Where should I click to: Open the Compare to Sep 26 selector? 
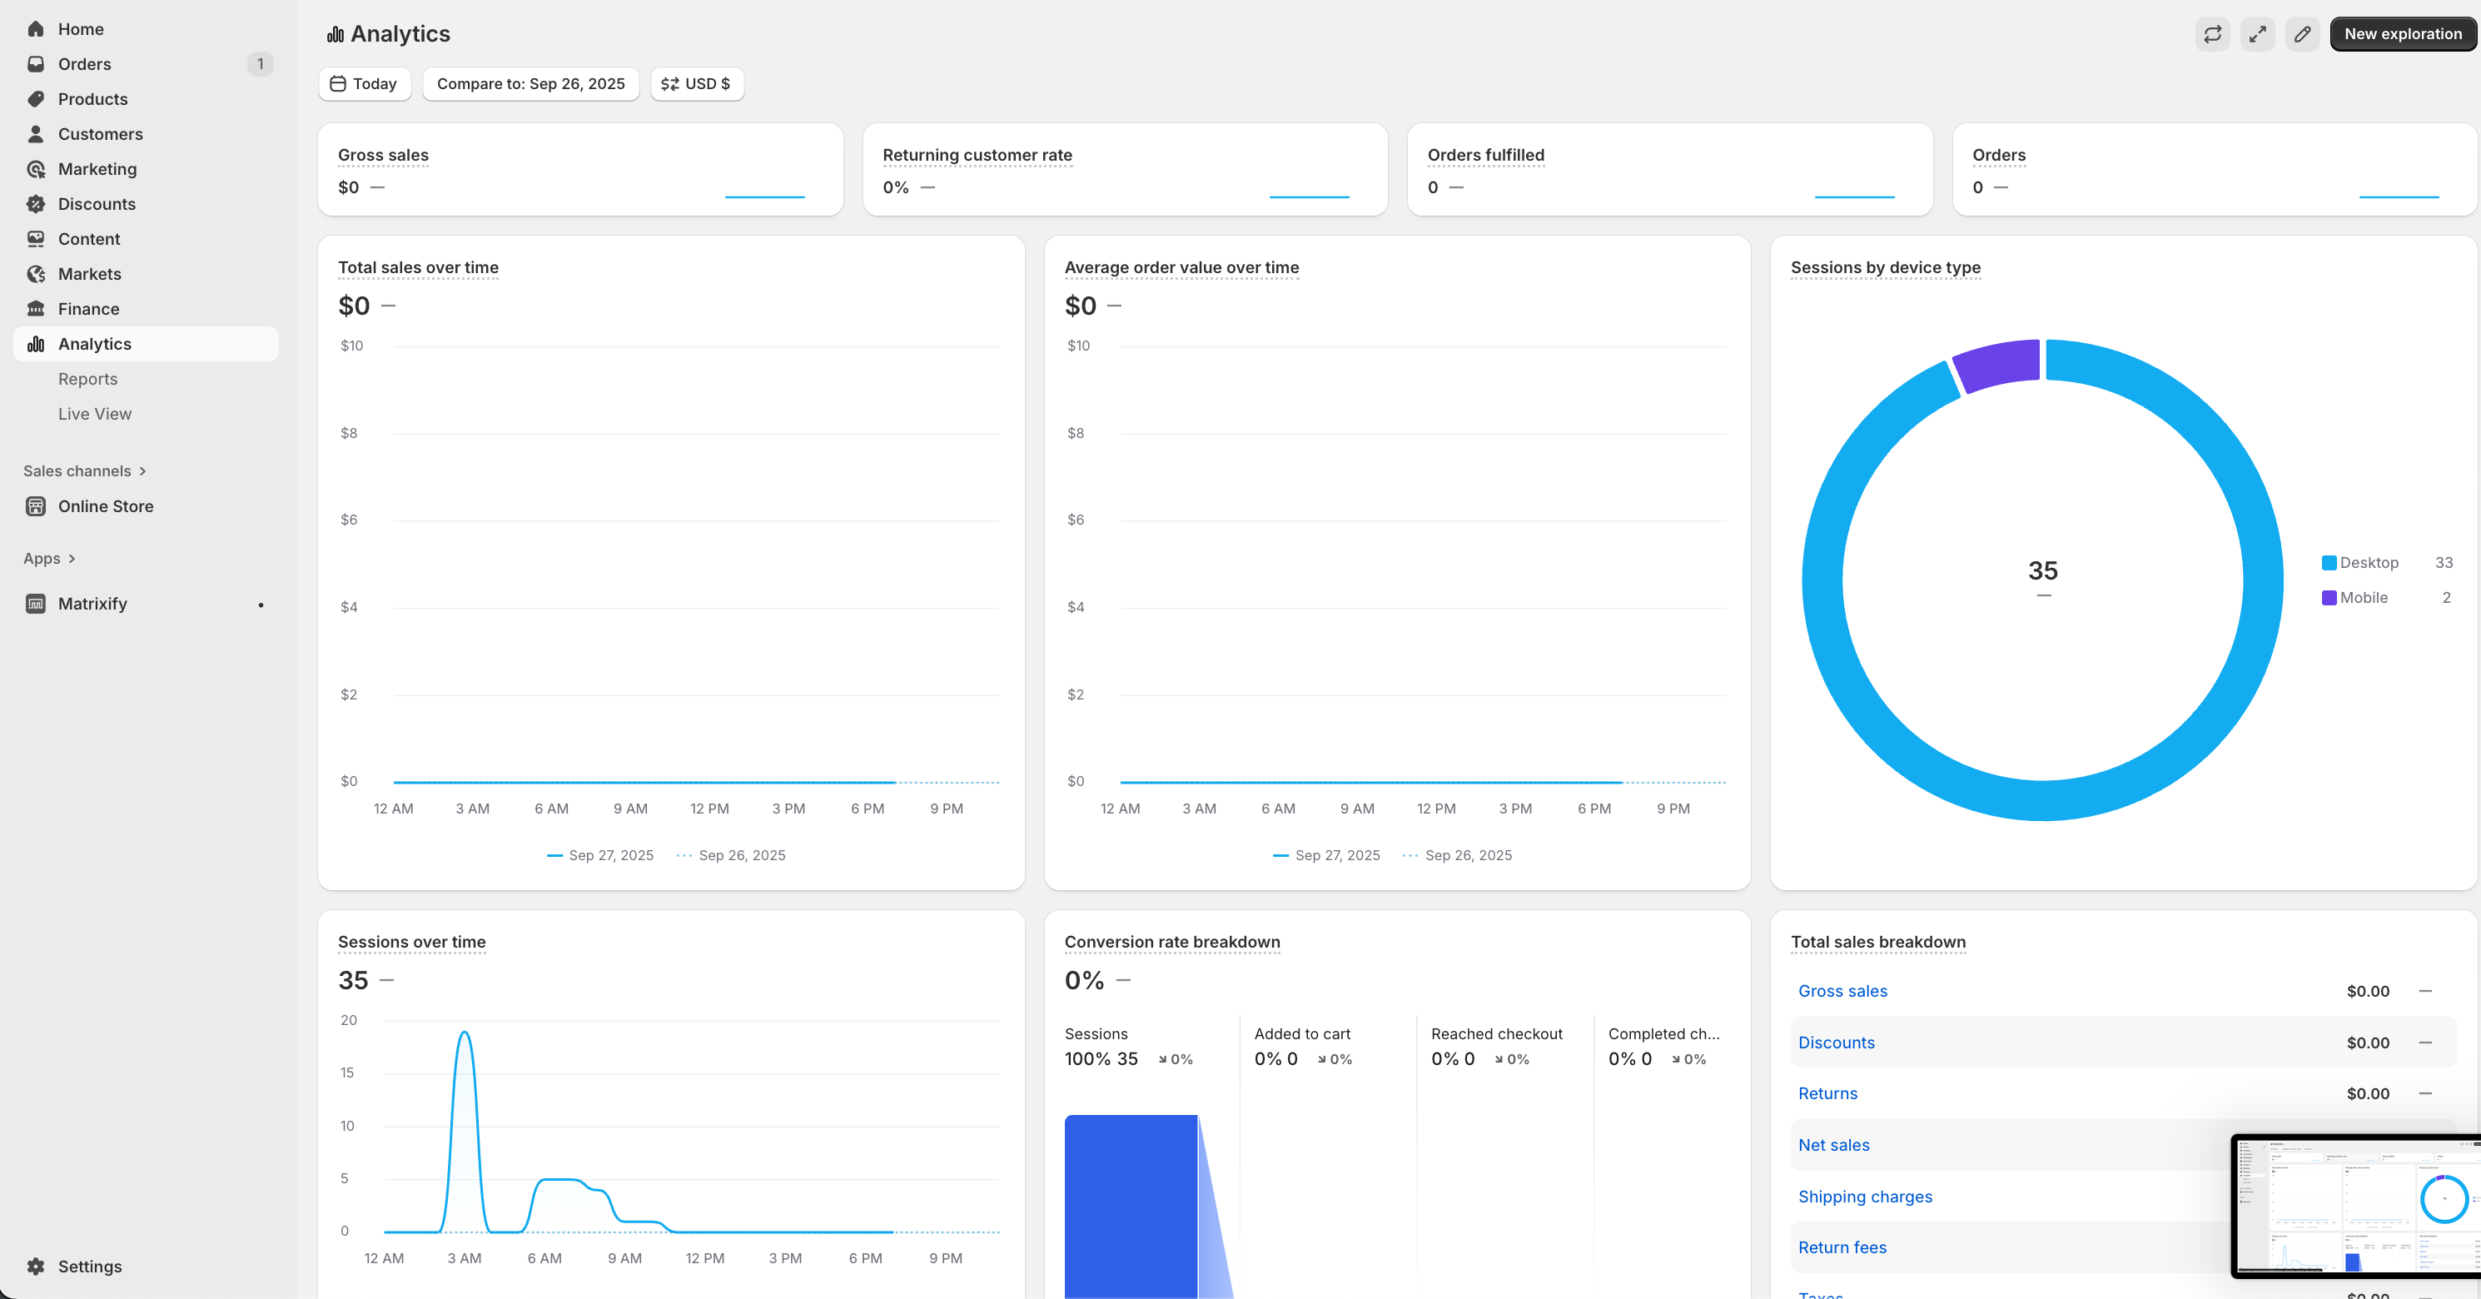pos(530,84)
